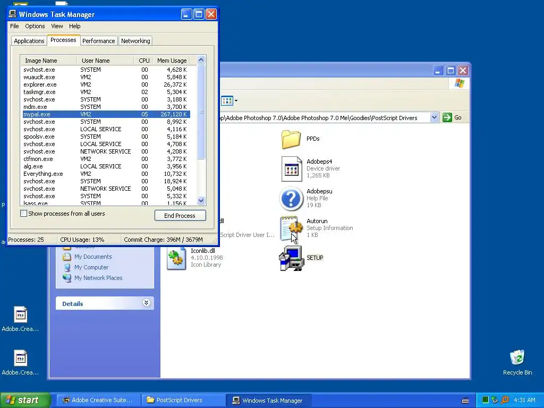Click the Views toolbar icon in Explorer

pos(227,101)
